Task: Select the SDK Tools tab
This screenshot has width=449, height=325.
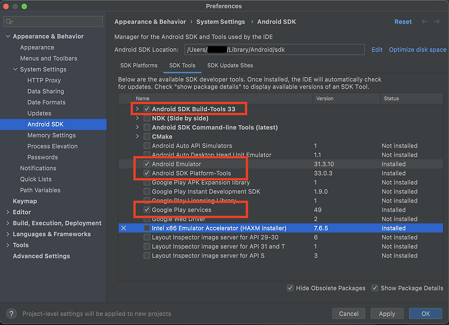Action: [x=182, y=65]
